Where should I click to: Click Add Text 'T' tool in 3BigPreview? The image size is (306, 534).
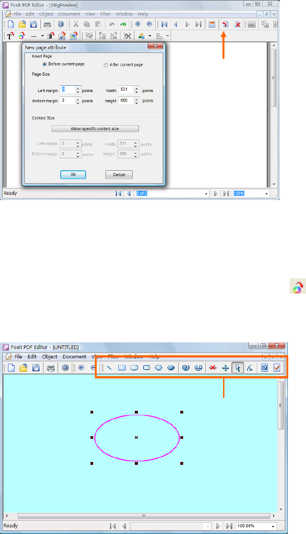pos(11,36)
